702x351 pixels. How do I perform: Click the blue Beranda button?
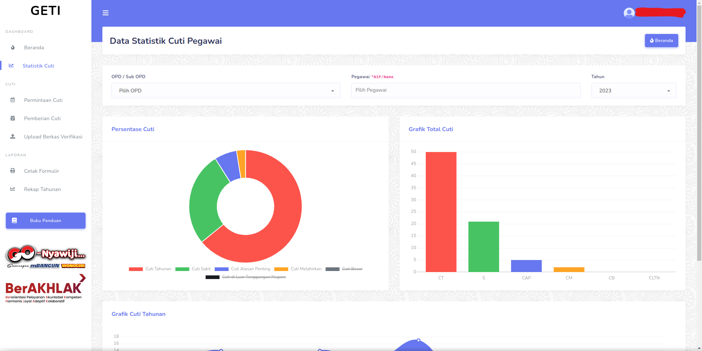click(661, 41)
